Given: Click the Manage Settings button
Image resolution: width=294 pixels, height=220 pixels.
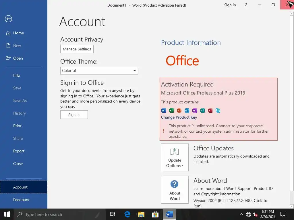Looking at the screenshot, I should click(77, 49).
